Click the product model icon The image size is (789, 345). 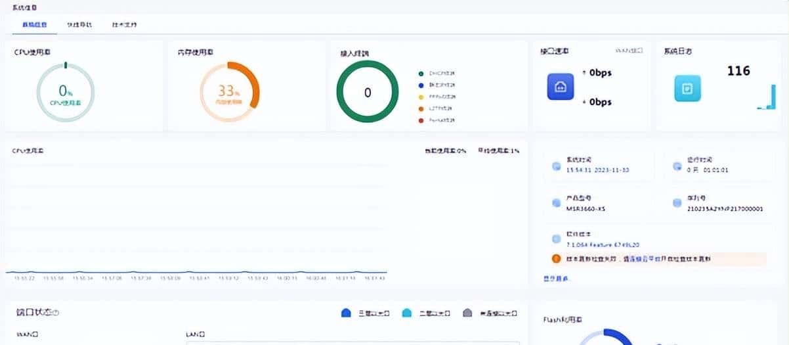pos(557,202)
